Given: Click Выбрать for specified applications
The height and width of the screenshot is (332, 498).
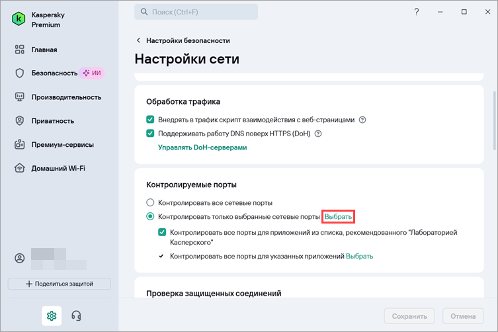Looking at the screenshot, I should coord(359,256).
